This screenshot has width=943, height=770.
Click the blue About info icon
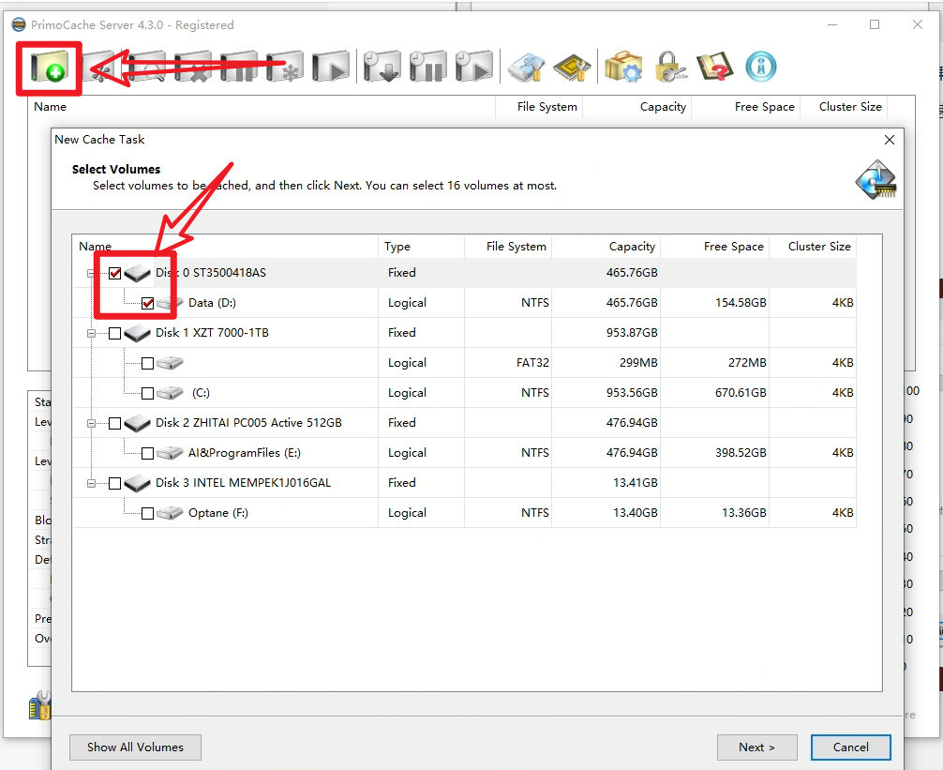760,67
